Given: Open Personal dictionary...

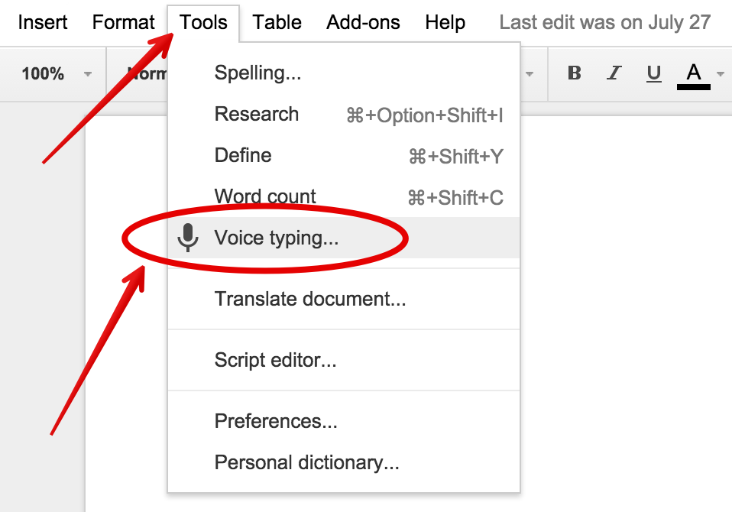Looking at the screenshot, I should (x=306, y=462).
